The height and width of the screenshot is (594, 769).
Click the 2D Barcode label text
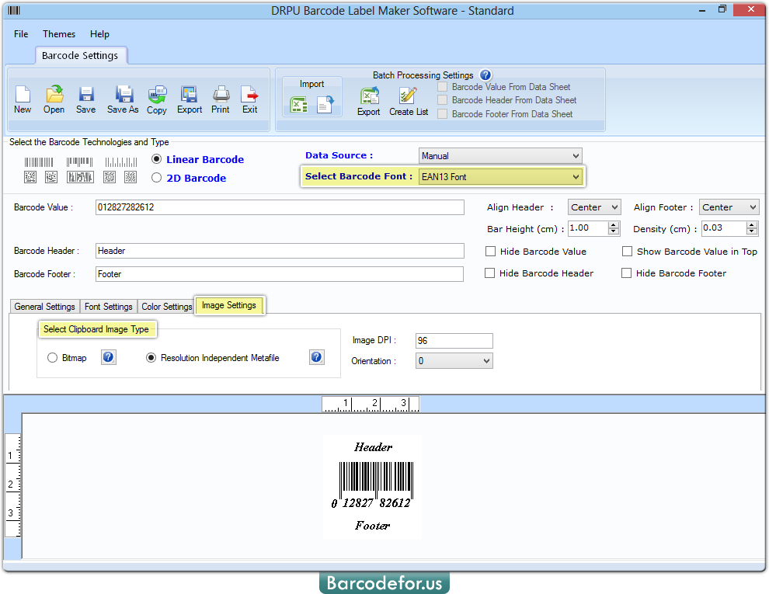coord(197,178)
